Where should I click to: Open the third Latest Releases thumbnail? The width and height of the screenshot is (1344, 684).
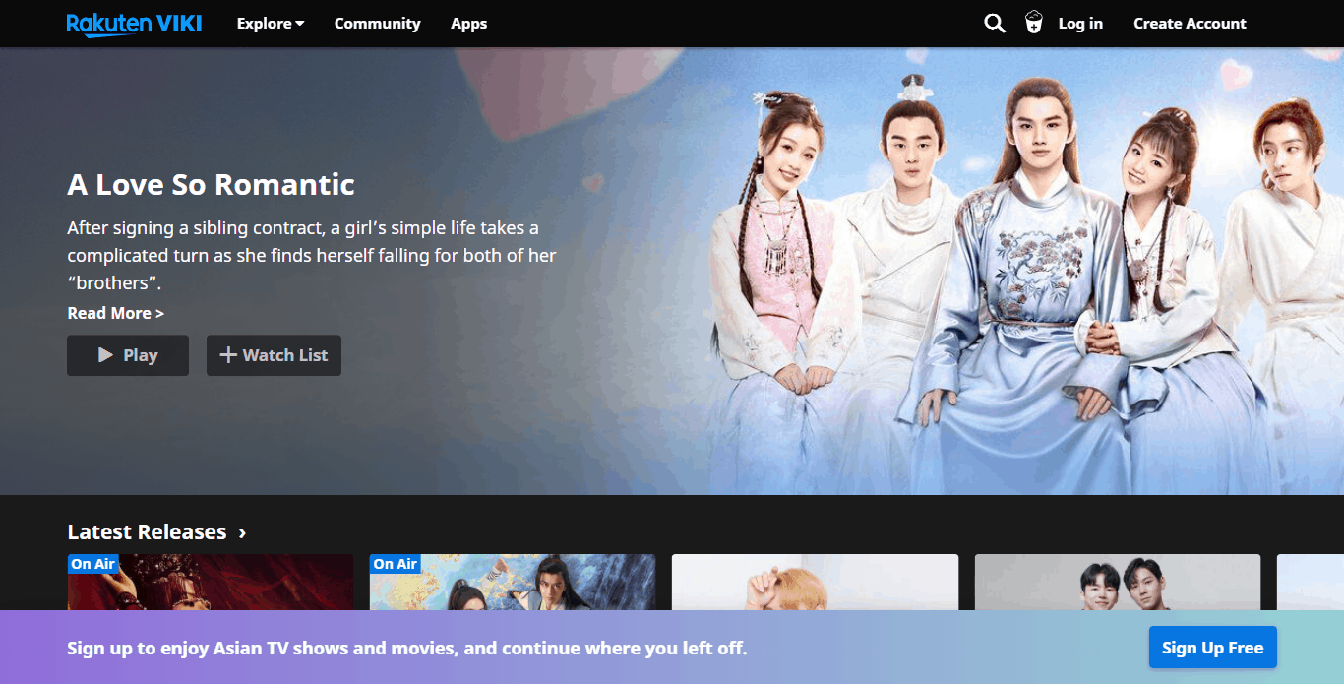click(x=815, y=583)
